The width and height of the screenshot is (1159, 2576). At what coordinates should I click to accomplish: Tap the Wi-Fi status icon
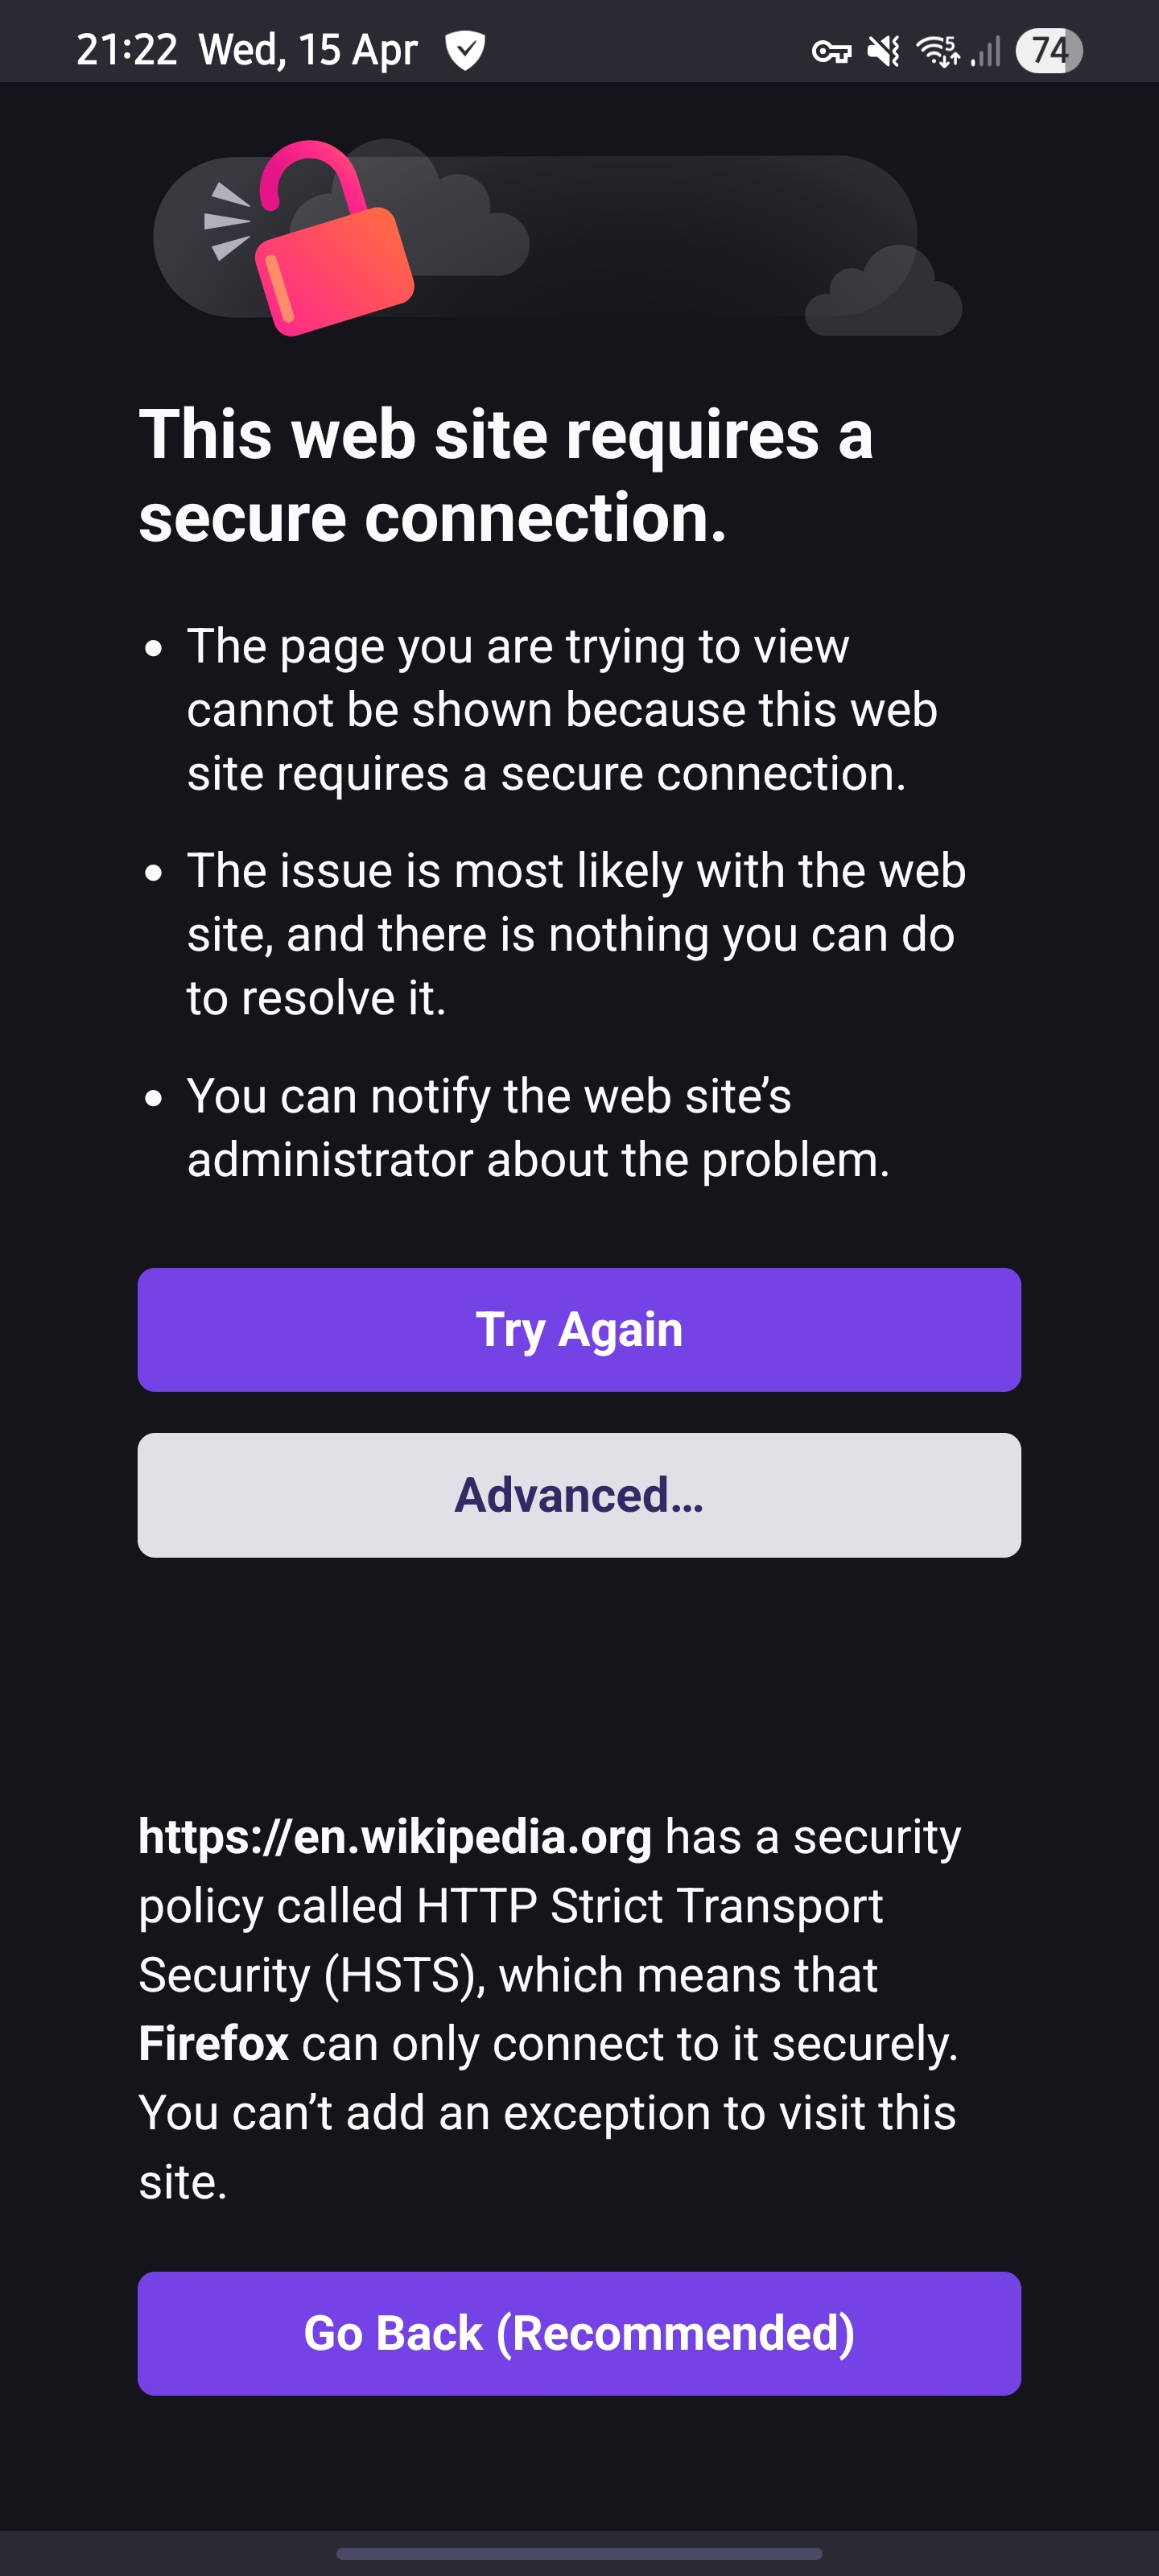tap(938, 51)
